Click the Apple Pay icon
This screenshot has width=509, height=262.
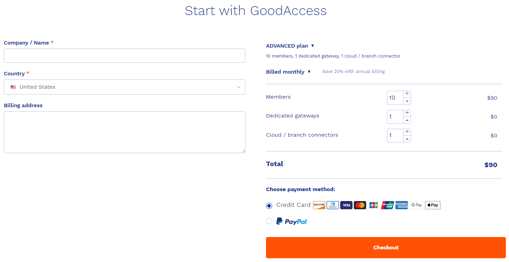433,205
